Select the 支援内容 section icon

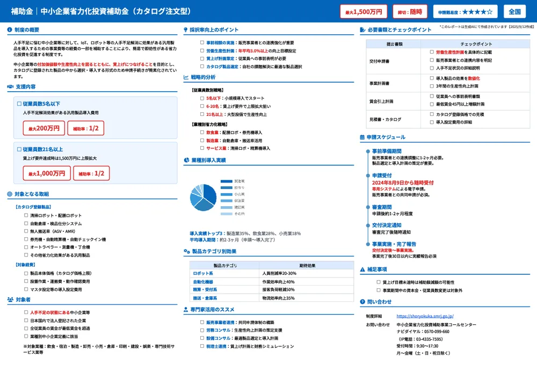point(9,87)
